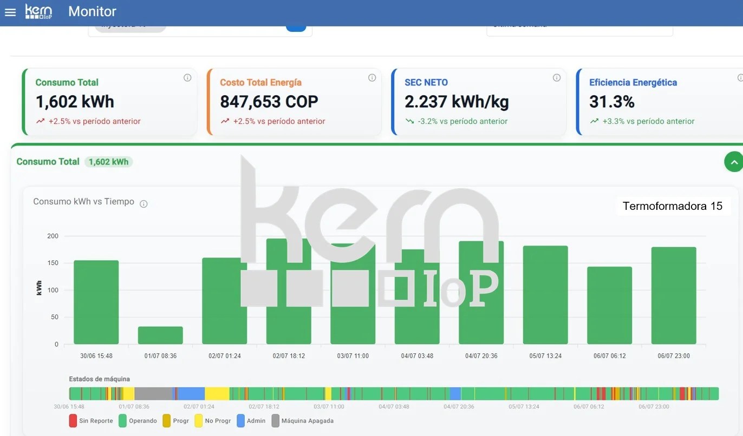Select the Eficiencia Energética card title

pyautogui.click(x=633, y=83)
